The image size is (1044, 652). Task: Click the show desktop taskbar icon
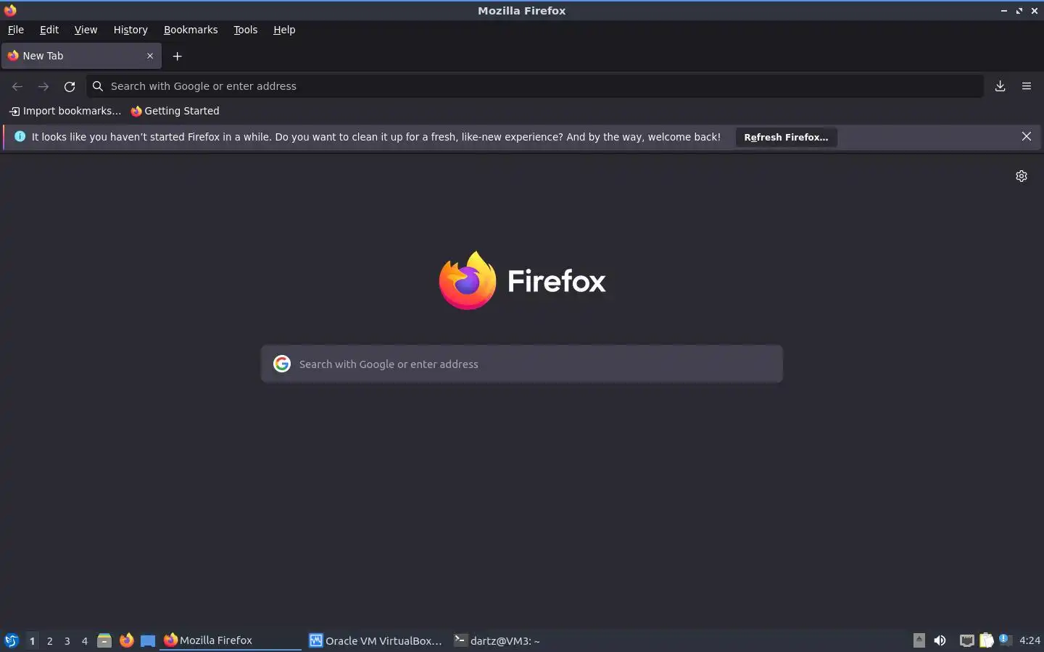(148, 640)
